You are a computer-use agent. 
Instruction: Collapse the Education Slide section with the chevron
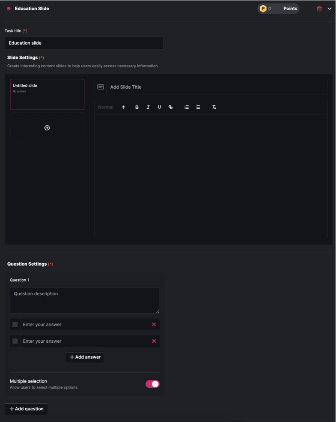point(330,9)
